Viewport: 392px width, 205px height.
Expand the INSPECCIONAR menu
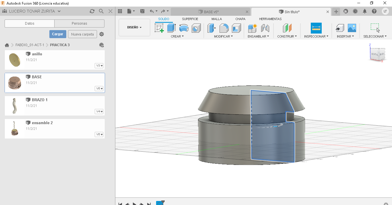(x=316, y=36)
